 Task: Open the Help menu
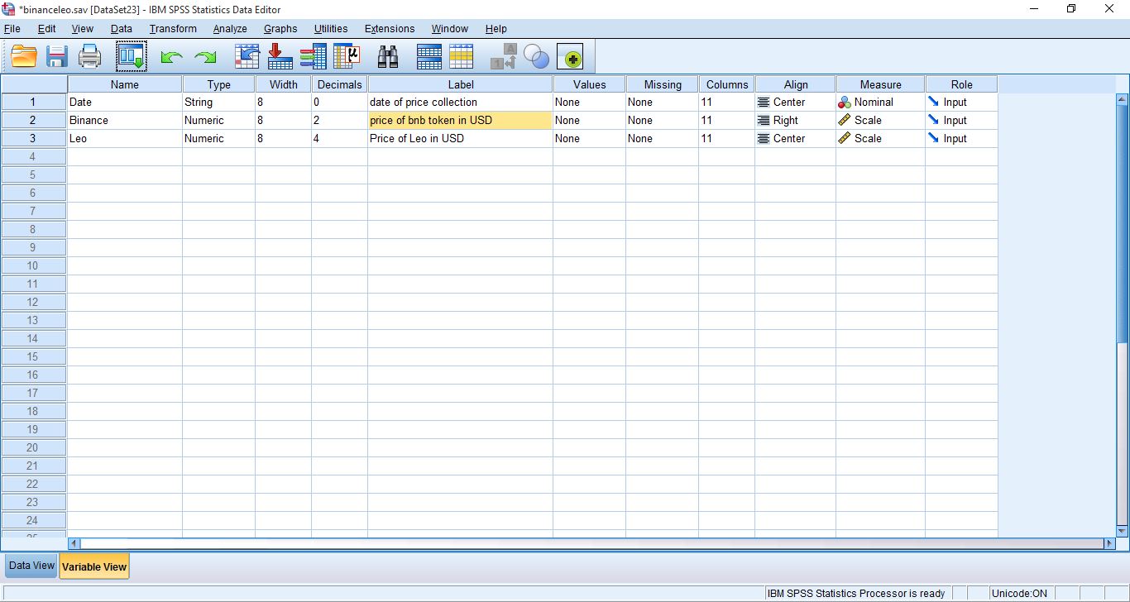coord(496,29)
